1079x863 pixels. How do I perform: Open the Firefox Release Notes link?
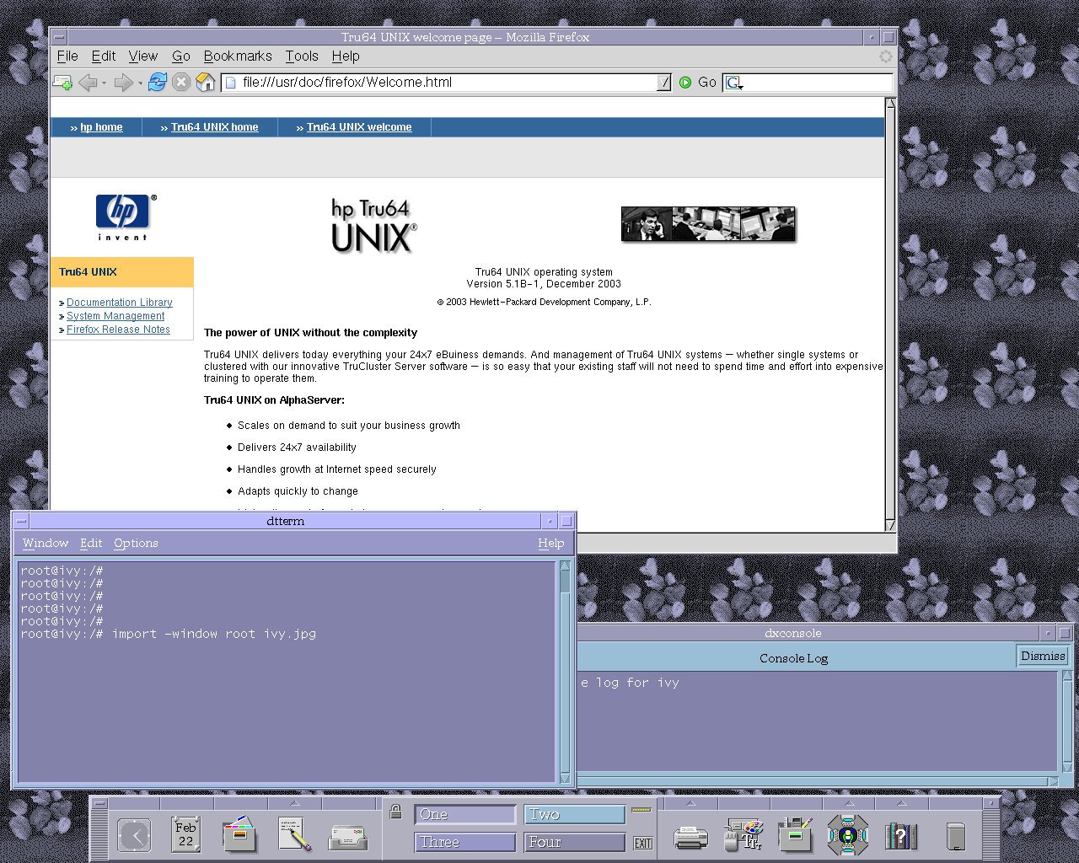point(118,330)
